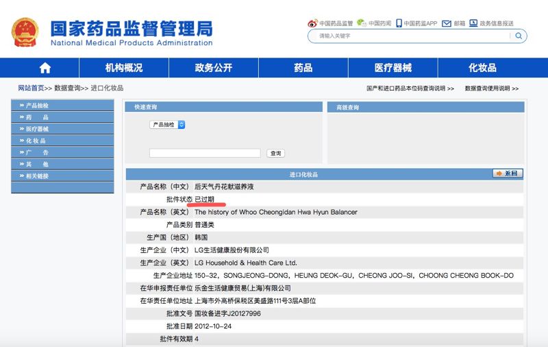Select country value 韩国
The image size is (548, 347).
point(201,237)
